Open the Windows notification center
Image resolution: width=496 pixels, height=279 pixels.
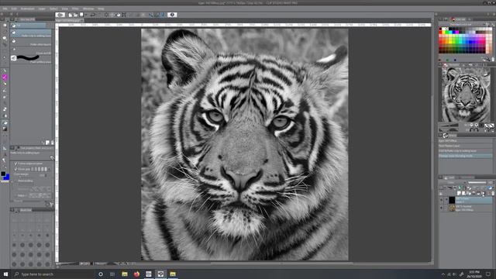[x=488, y=274]
